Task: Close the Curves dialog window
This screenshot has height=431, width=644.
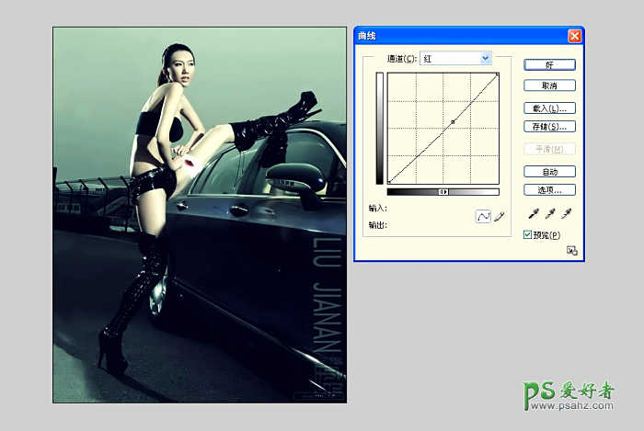Action: coord(575,36)
